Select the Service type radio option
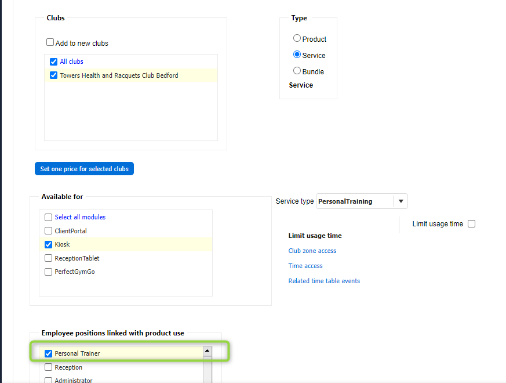Viewport: 506px width, 383px height. (x=297, y=55)
